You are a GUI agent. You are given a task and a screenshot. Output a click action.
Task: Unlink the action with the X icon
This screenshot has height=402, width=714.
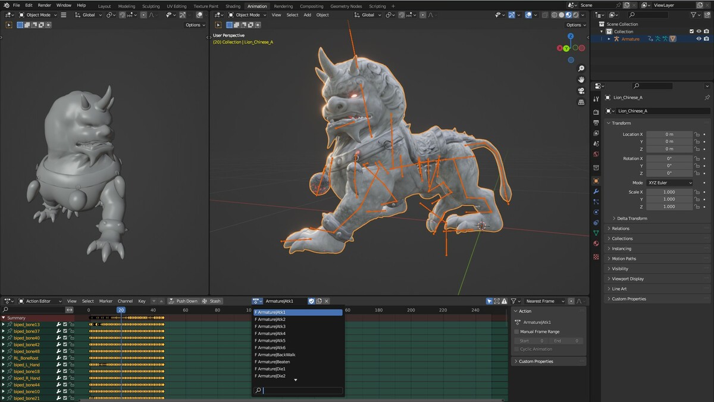[327, 301]
